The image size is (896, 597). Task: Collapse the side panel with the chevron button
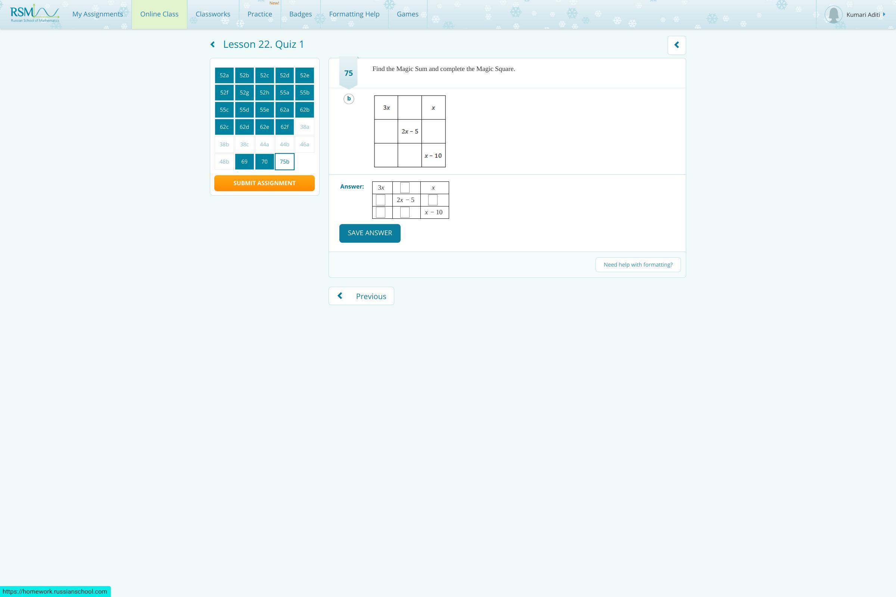click(x=676, y=45)
